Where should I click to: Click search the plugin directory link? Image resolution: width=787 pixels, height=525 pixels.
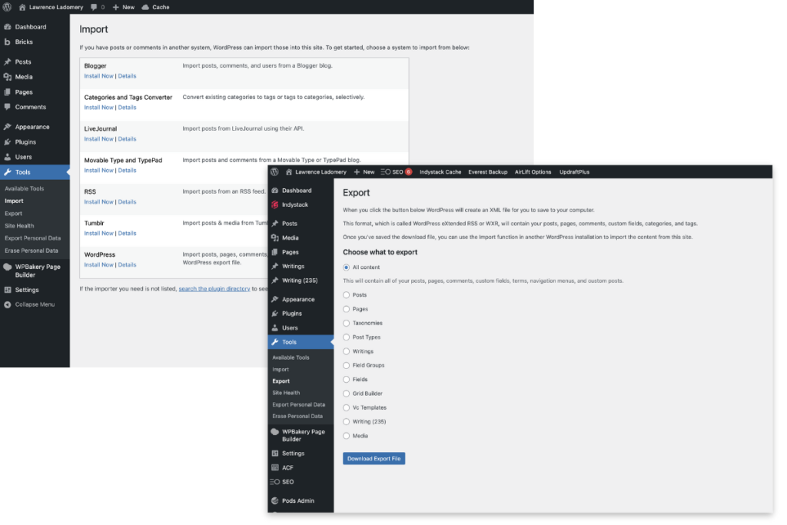214,288
